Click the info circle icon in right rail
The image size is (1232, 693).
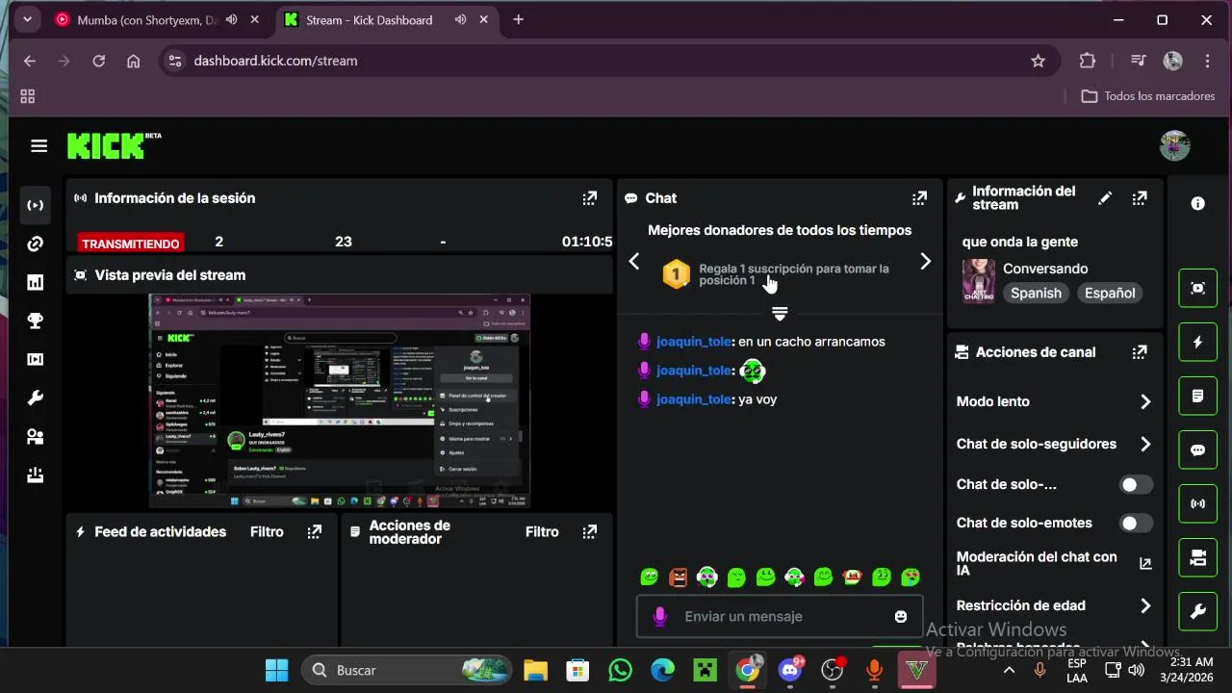[x=1197, y=203]
